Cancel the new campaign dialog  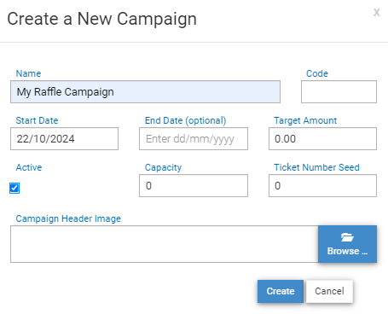330,291
